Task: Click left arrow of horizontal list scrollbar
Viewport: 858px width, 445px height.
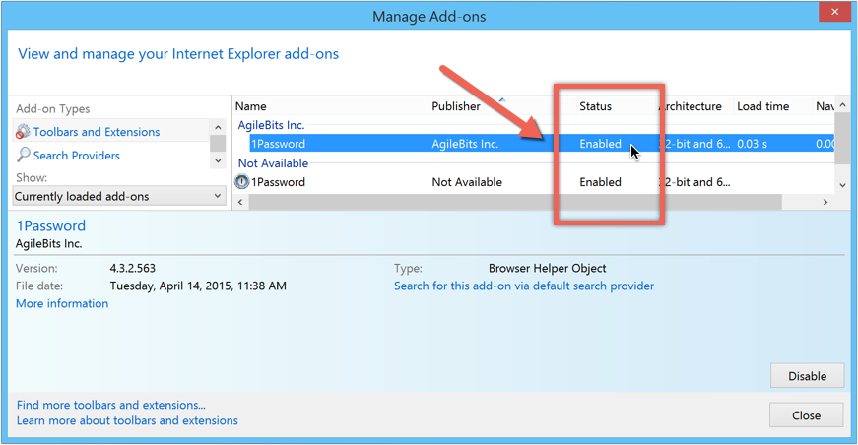Action: (240, 202)
